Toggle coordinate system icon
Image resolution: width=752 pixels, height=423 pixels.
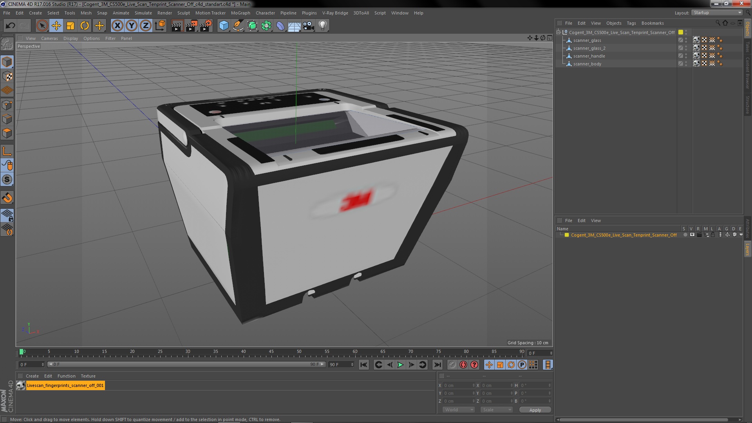coord(160,26)
